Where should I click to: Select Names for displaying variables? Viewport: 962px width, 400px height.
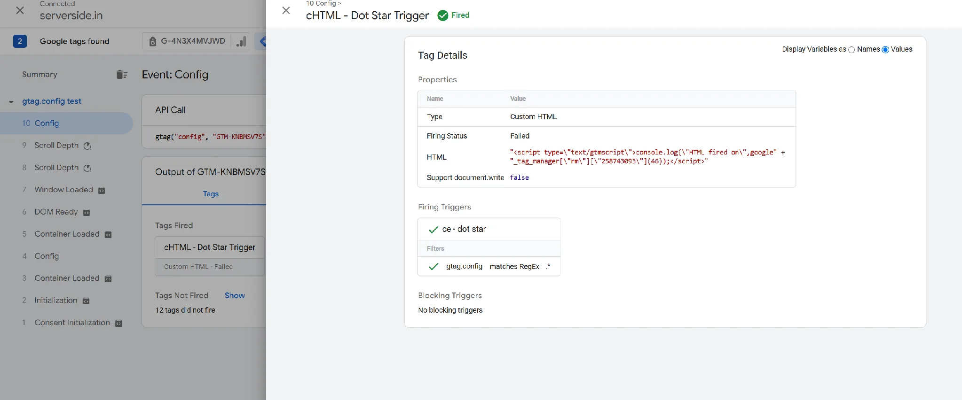click(852, 50)
